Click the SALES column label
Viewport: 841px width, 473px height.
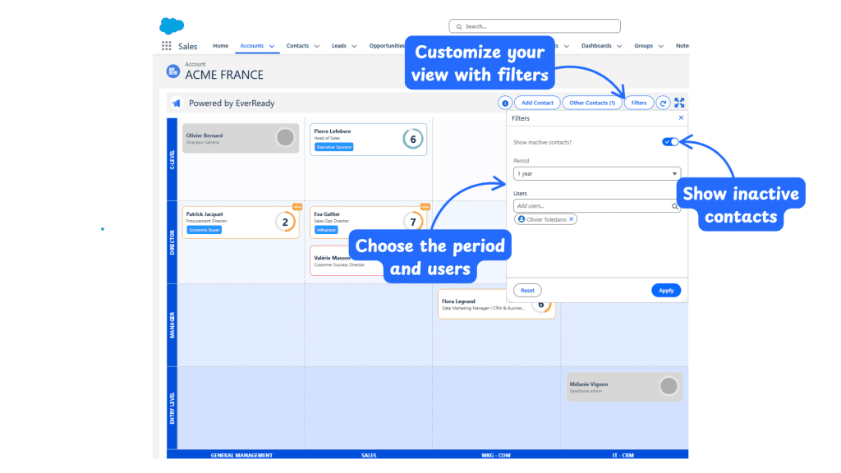(369, 455)
